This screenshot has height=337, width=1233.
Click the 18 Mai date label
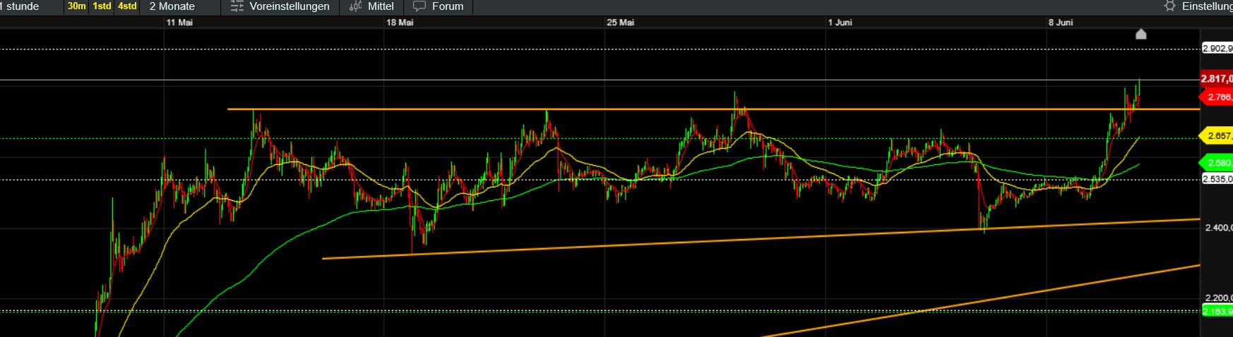[400, 23]
